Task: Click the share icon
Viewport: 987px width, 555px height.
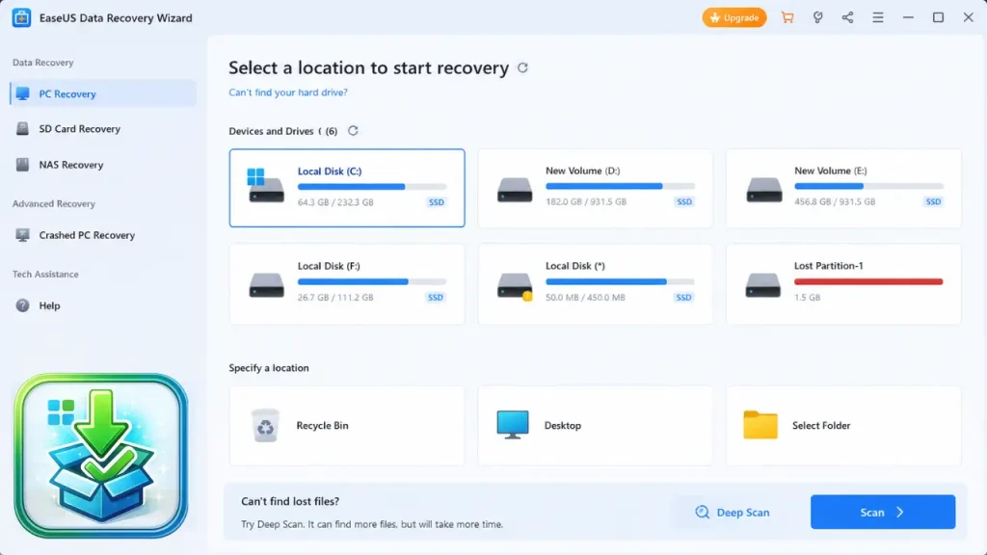Action: point(847,17)
